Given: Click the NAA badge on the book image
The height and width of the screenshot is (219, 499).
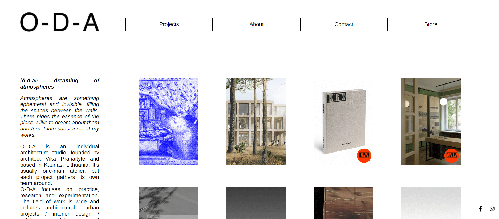Looking at the screenshot, I should (x=364, y=155).
